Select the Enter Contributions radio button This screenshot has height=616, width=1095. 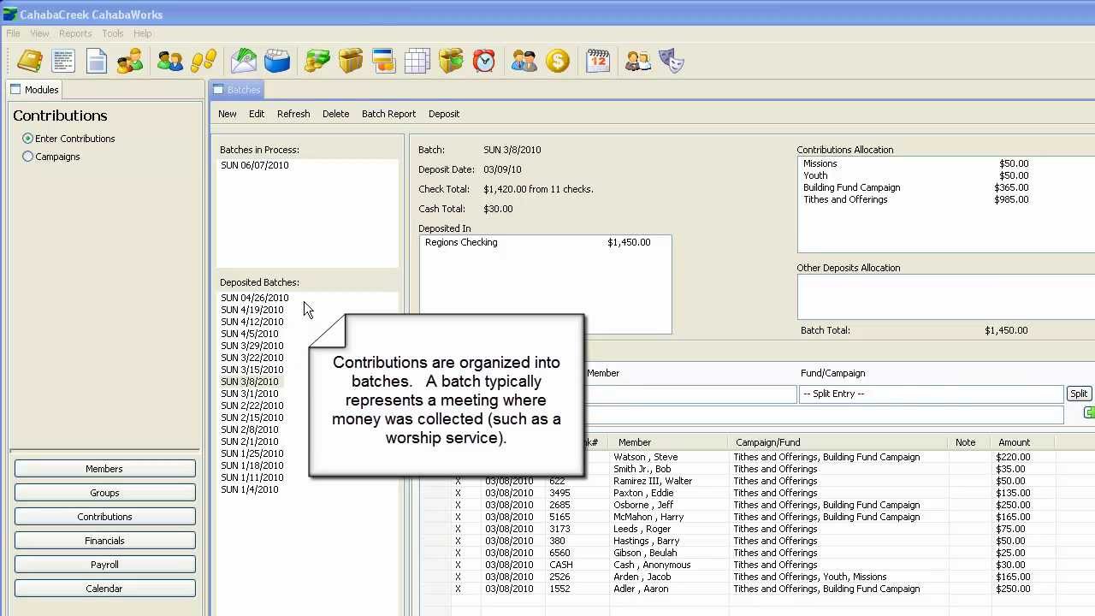(x=28, y=139)
